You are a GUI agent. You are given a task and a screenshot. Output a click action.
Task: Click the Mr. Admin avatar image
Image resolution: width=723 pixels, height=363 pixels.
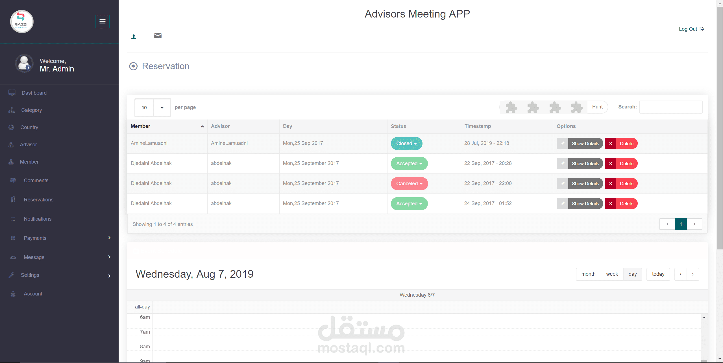click(24, 64)
